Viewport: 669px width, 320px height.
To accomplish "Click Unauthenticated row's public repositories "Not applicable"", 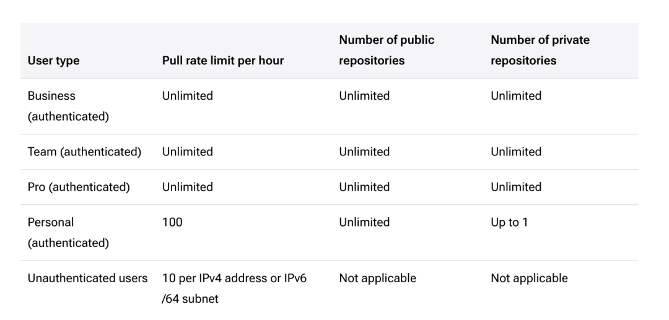I will click(377, 278).
